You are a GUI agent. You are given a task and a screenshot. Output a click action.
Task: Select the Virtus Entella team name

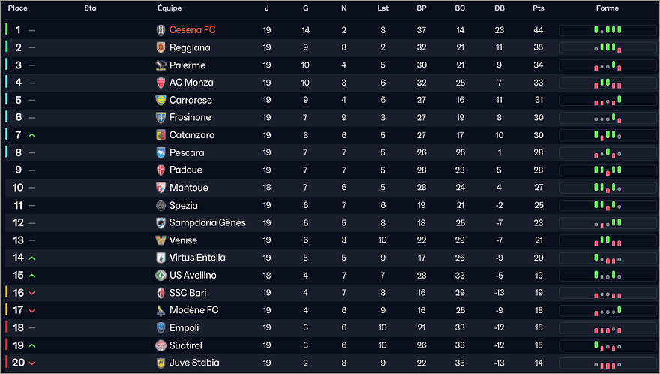coord(197,258)
